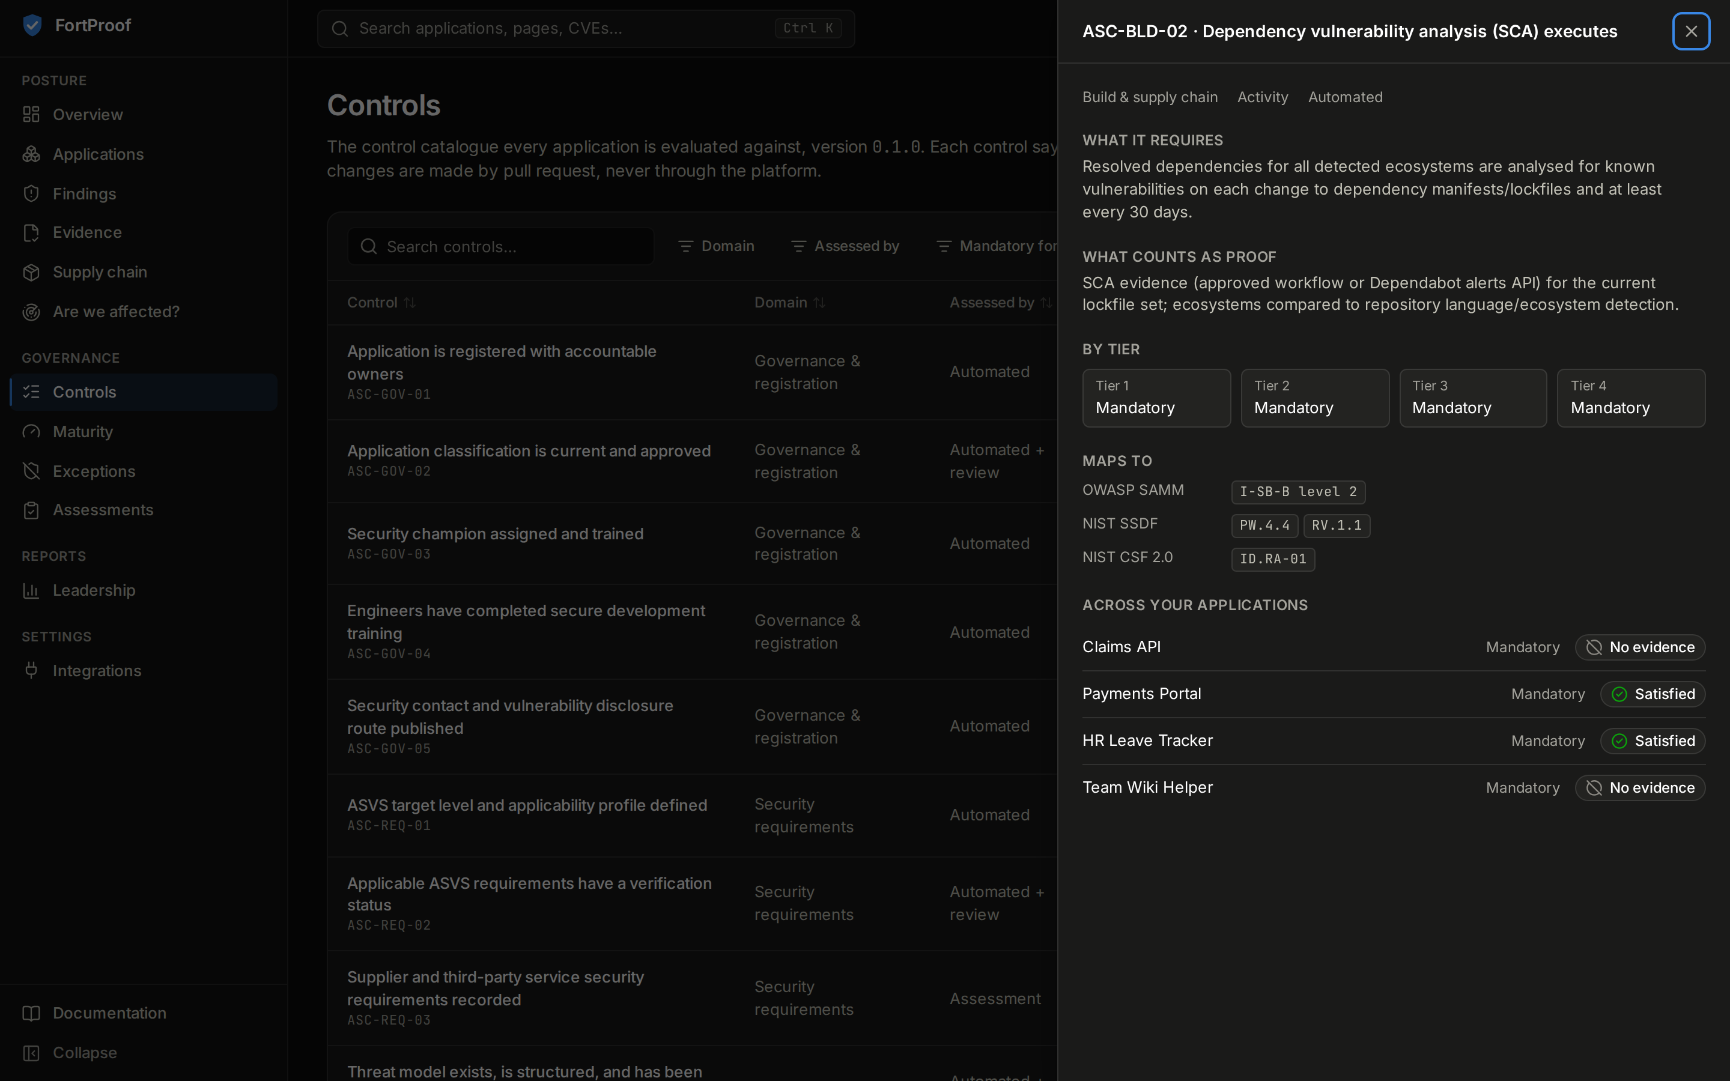1730x1081 pixels.
Task: Open the Payments Portal application row
Action: (1393, 694)
